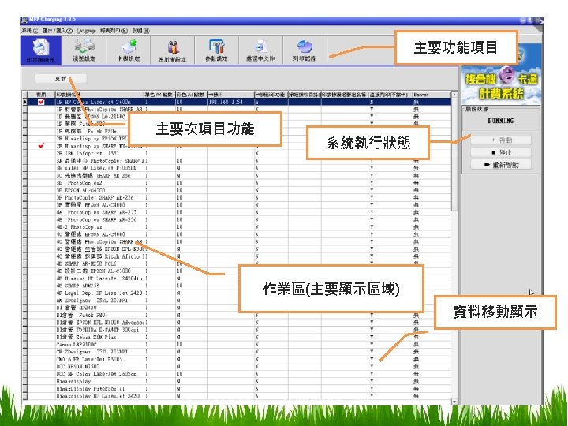Image resolution: width=568 pixels, height=426 pixels.
Task: Select the B1 TOSHIBA E-SA4TP 300dpi row
Action: [x=237, y=330]
